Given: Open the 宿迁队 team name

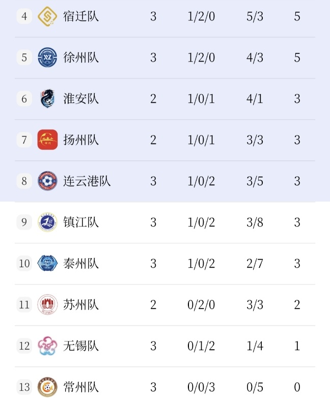Looking at the screenshot, I should click(x=81, y=16).
